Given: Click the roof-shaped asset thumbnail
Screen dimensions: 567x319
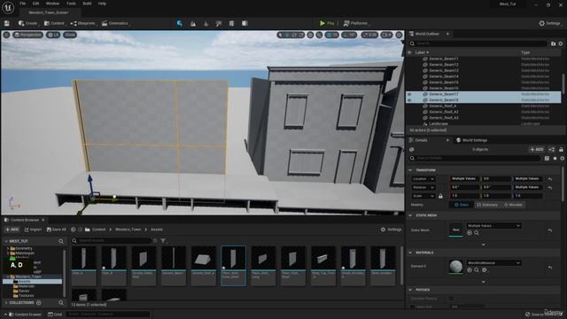Looking at the screenshot, I should coord(203,259).
